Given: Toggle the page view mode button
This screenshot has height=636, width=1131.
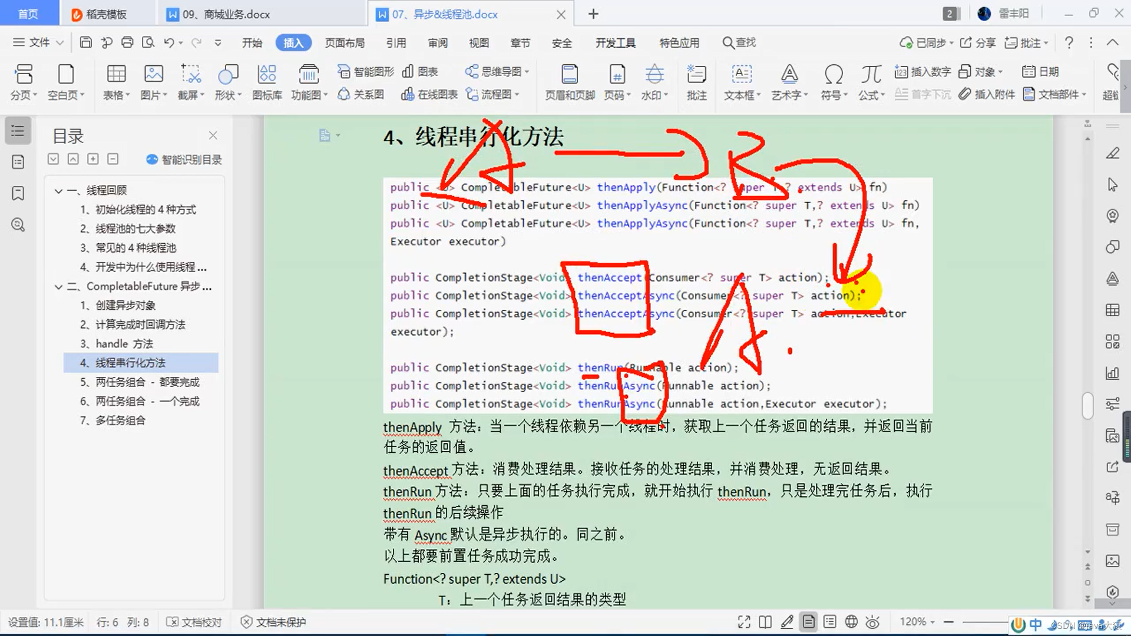Looking at the screenshot, I should tap(808, 622).
